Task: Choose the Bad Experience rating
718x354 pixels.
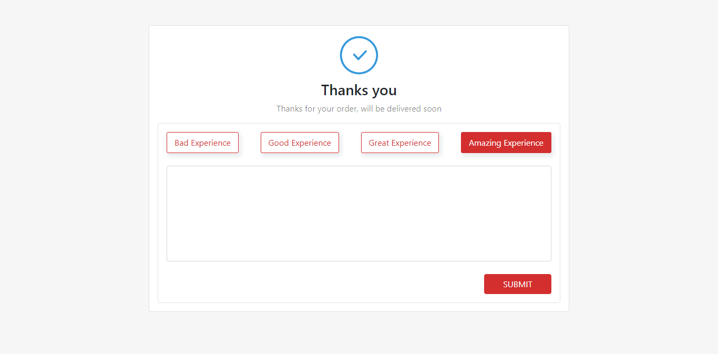Action: click(x=202, y=142)
